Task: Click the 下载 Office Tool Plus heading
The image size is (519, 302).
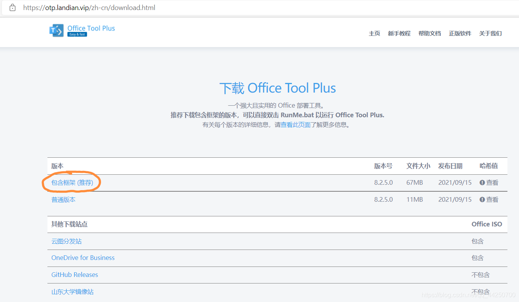Action: point(278,88)
